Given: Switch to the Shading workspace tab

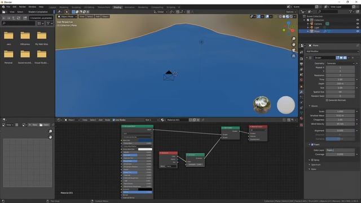Looking at the screenshot, I should pyautogui.click(x=117, y=7).
